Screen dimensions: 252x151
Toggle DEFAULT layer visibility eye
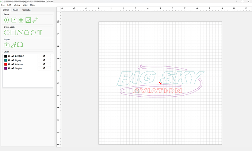pos(9,56)
